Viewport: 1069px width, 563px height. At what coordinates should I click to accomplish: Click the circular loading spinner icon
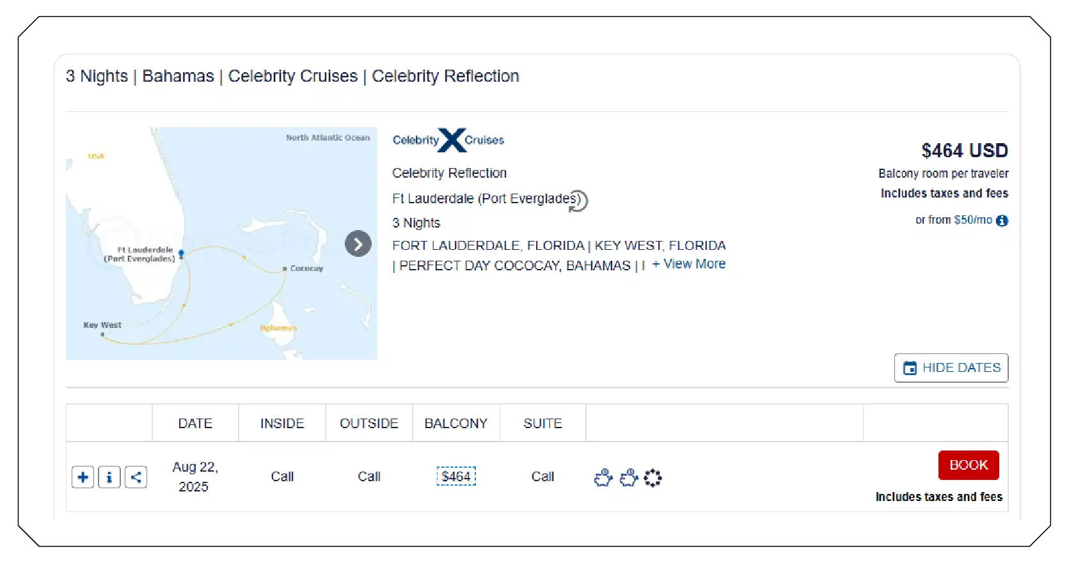pos(653,477)
